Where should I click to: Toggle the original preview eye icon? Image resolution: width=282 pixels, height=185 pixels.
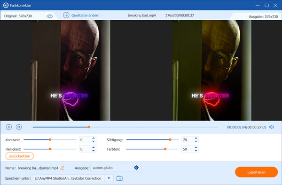pos(50,16)
